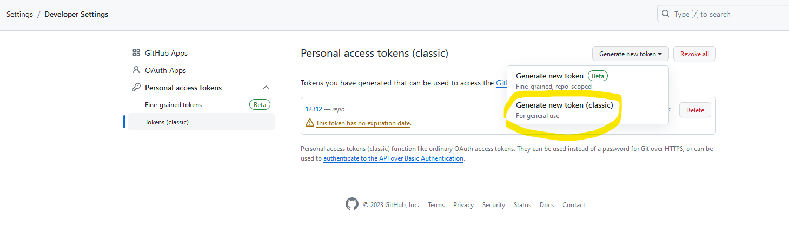
Task: Collapse the Personal access tokens section chevron
Action: (x=266, y=88)
